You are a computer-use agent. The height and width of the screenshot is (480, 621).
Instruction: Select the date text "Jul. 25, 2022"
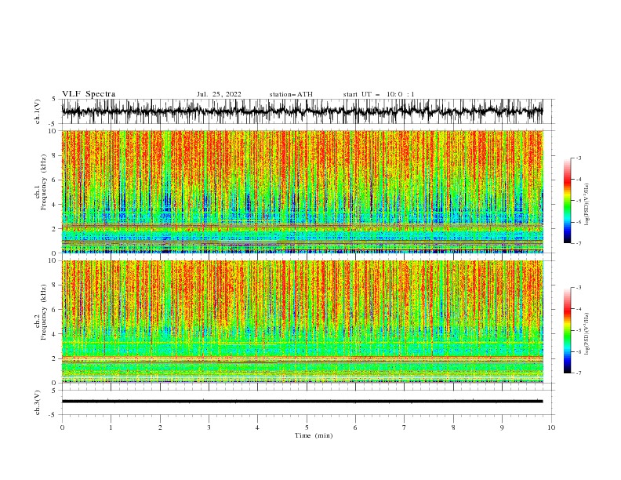pos(219,94)
